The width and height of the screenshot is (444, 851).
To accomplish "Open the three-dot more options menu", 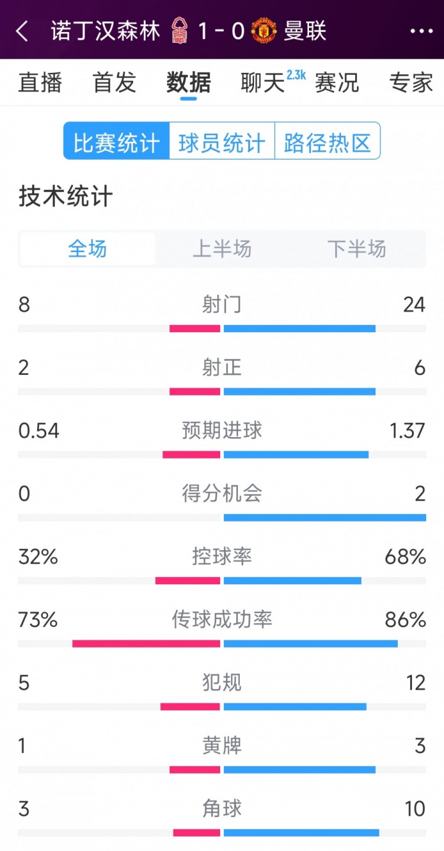I will pos(421,31).
